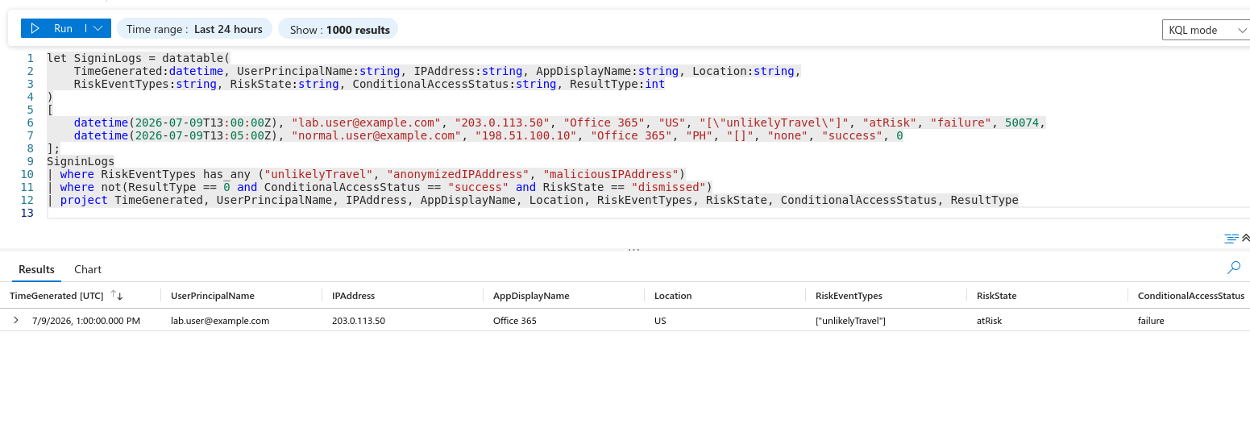Click the RiskState column header

996,296
